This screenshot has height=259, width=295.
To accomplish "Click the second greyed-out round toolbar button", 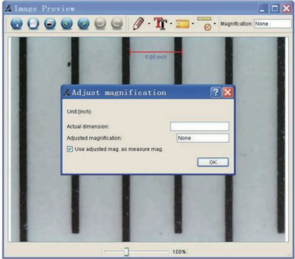I will pyautogui.click(x=117, y=24).
